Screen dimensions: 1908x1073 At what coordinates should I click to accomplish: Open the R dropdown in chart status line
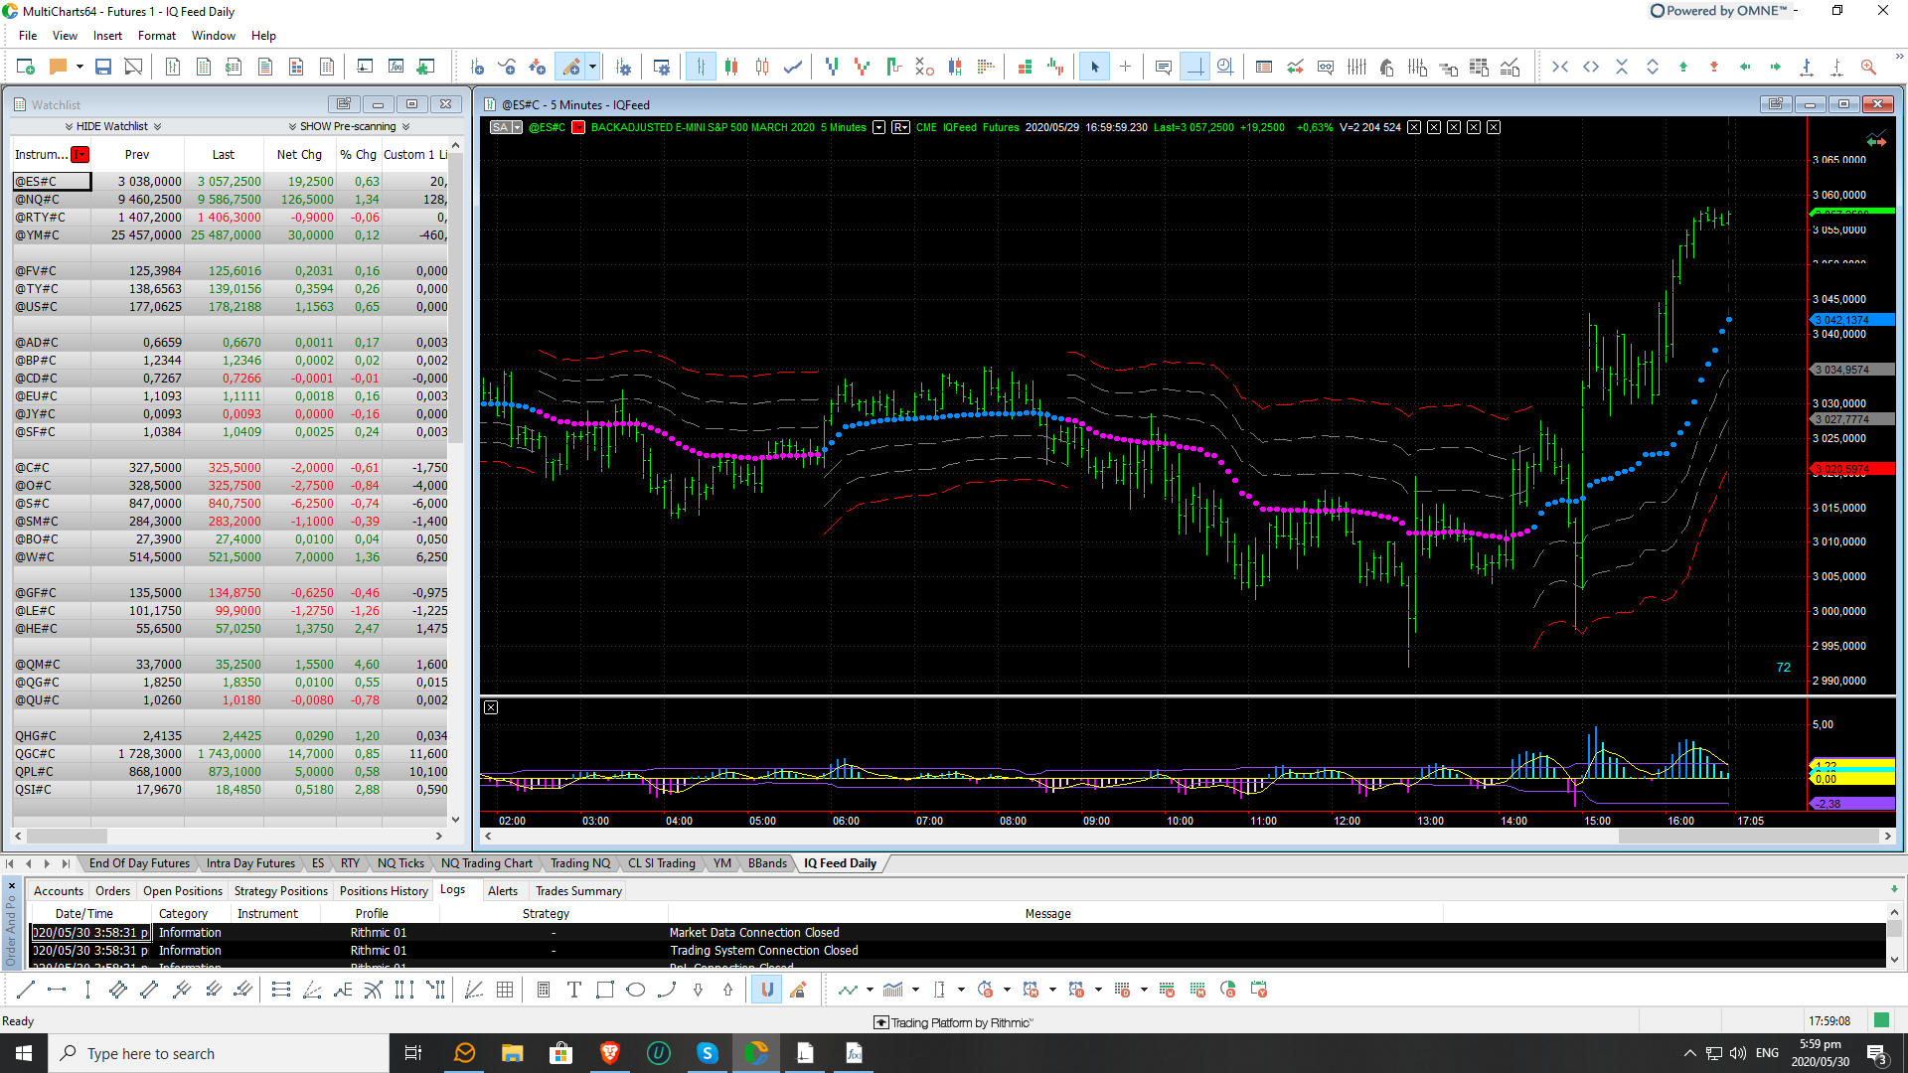[x=900, y=127]
